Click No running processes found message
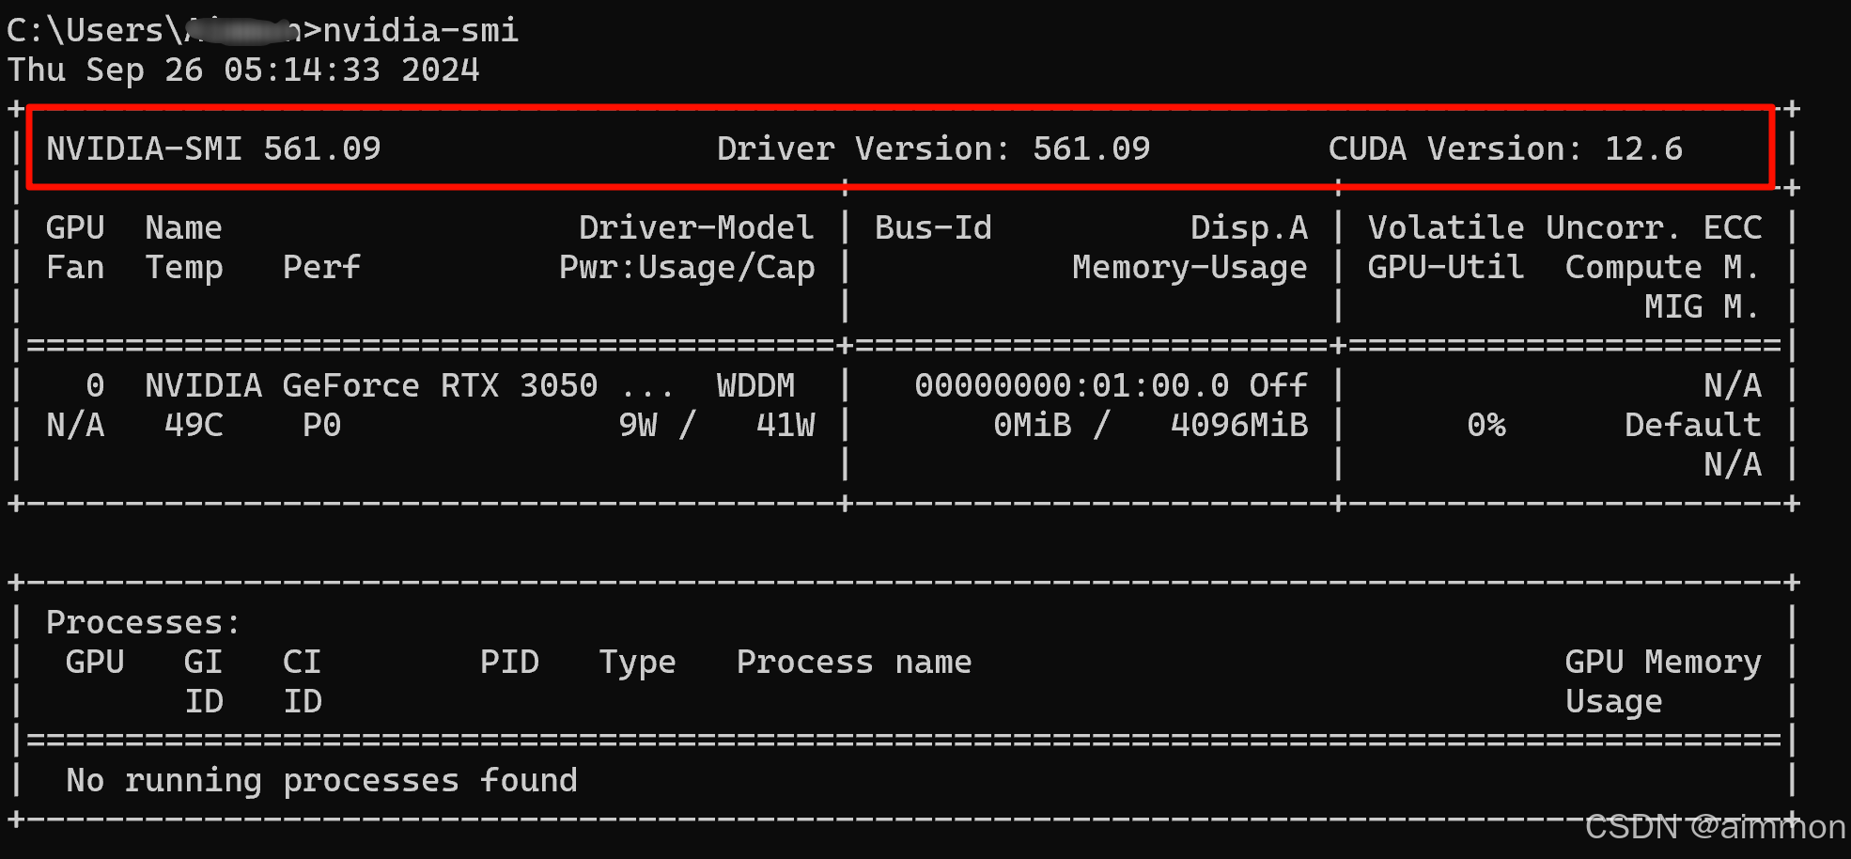Viewport: 1851px width, 859px height. tap(321, 781)
